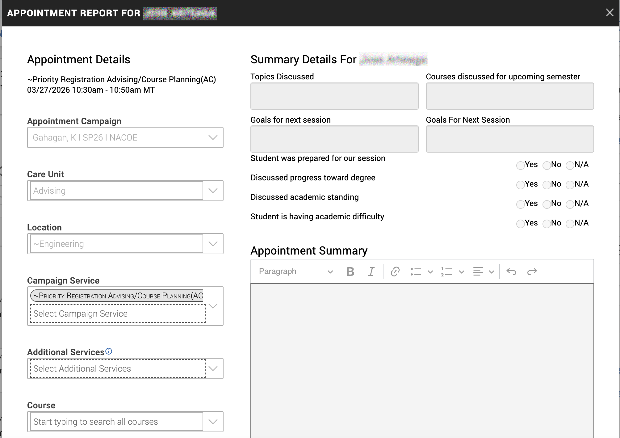Screen dimensions: 620x438
Task: Open Appointment Campaign dropdown
Action: 125,137
